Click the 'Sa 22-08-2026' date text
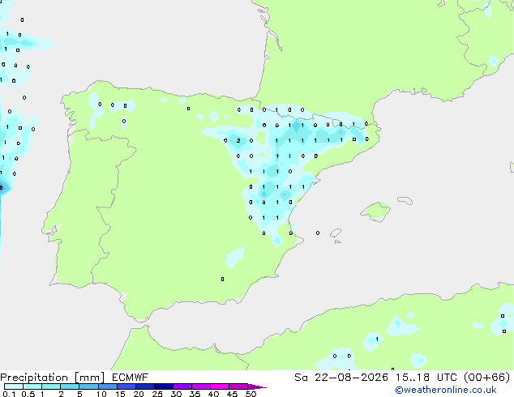The width and height of the screenshot is (514, 397). [341, 378]
